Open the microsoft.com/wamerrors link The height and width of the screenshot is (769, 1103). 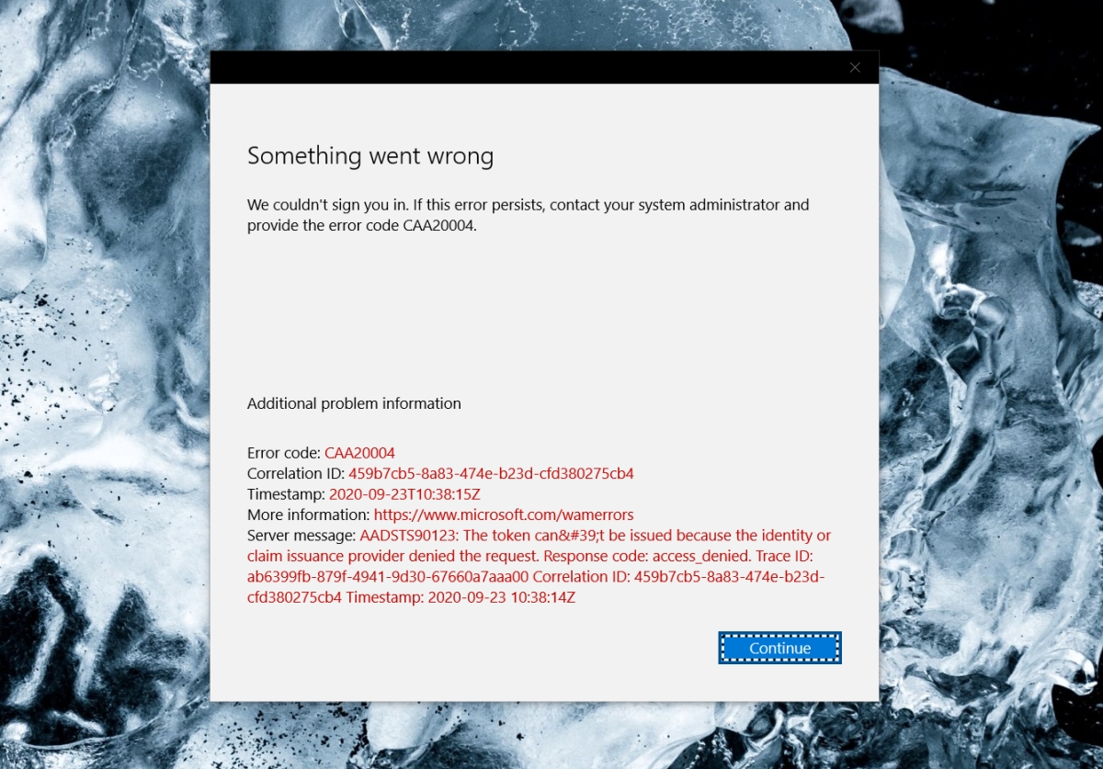(504, 515)
